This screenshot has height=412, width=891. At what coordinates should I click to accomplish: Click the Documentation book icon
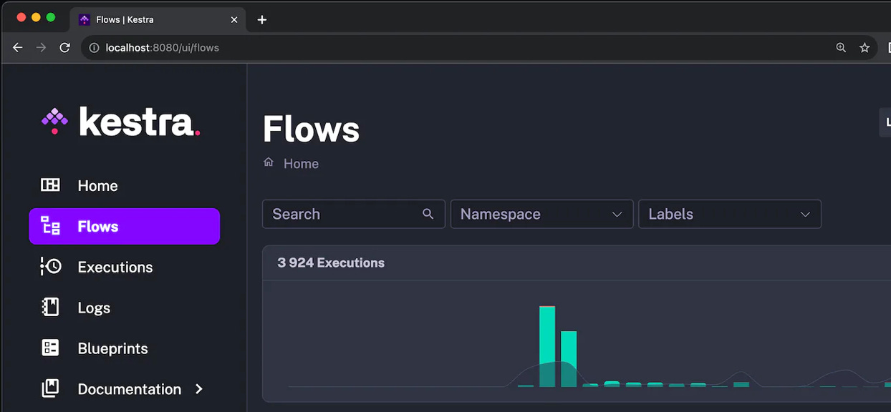50,389
